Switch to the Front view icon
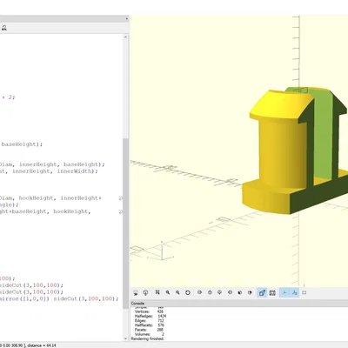 pos(240,292)
